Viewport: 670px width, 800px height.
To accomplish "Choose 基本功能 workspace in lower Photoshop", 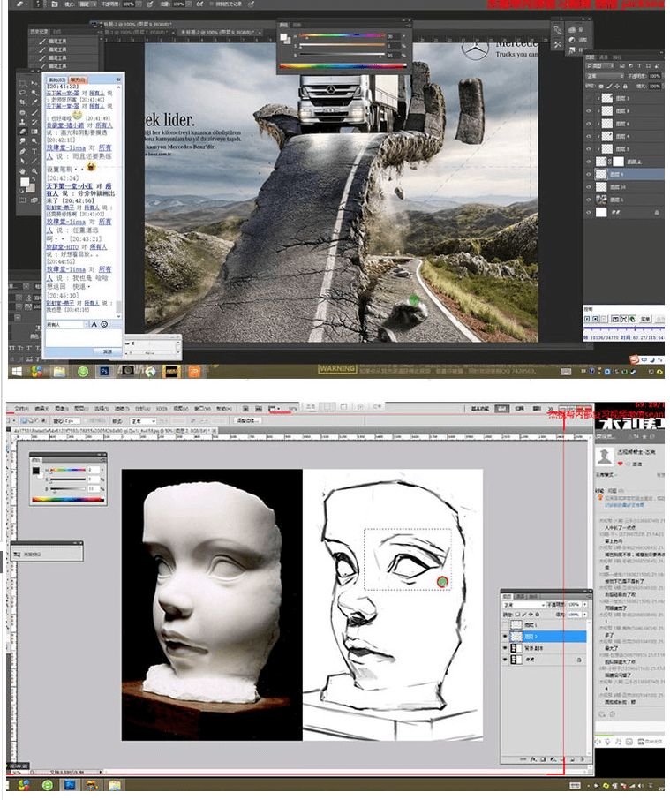I will 480,408.
